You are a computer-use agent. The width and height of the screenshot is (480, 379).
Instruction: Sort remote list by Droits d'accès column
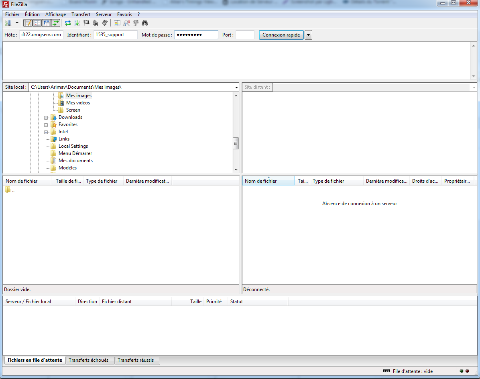pyautogui.click(x=425, y=181)
